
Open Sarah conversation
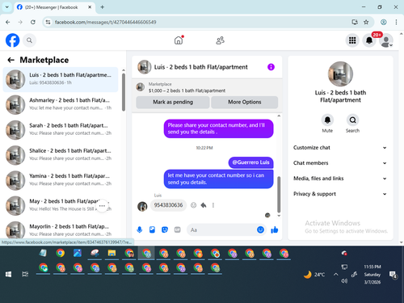pyautogui.click(x=61, y=130)
